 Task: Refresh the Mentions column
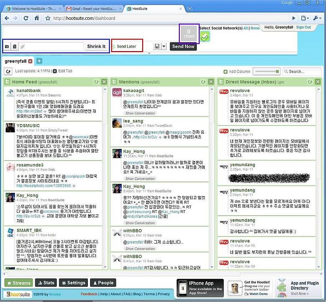pyautogui.click(x=203, y=82)
